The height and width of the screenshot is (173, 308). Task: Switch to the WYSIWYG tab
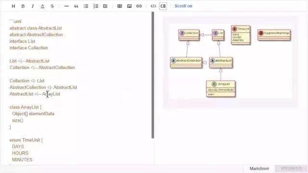pos(291,169)
